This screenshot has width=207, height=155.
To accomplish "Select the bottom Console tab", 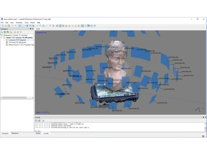I will [46, 134].
